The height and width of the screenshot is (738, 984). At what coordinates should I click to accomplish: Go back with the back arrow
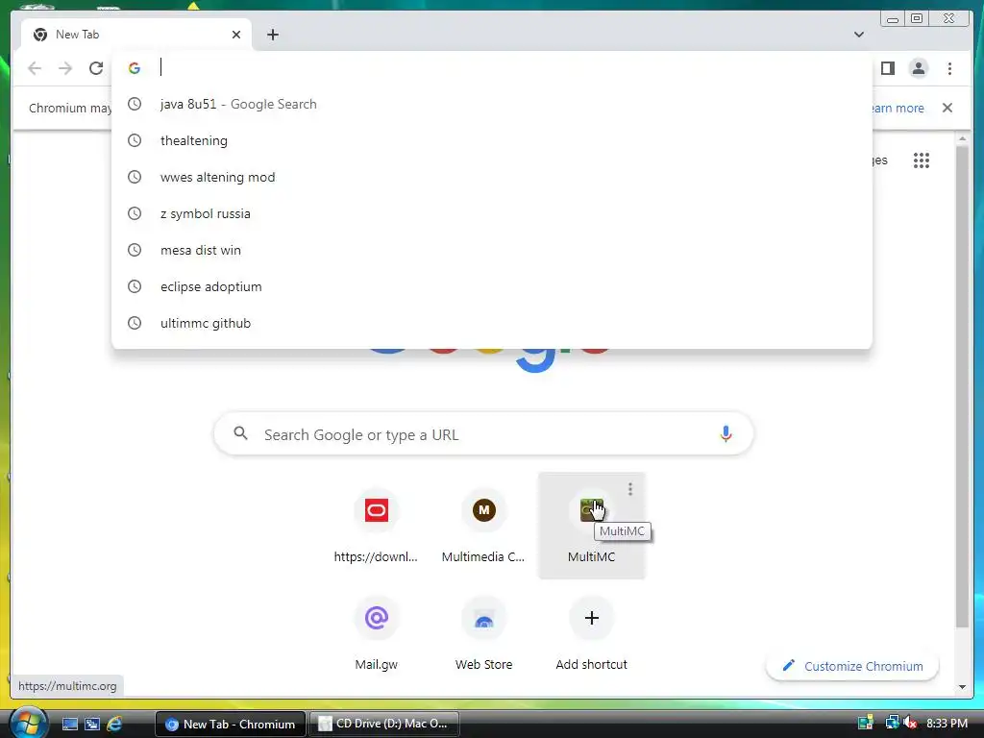tap(35, 68)
